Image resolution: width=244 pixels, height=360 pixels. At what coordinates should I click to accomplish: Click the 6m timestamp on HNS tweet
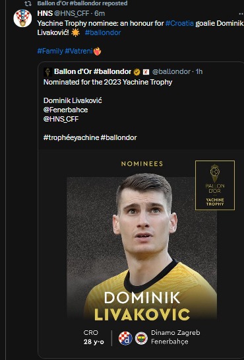click(x=100, y=13)
